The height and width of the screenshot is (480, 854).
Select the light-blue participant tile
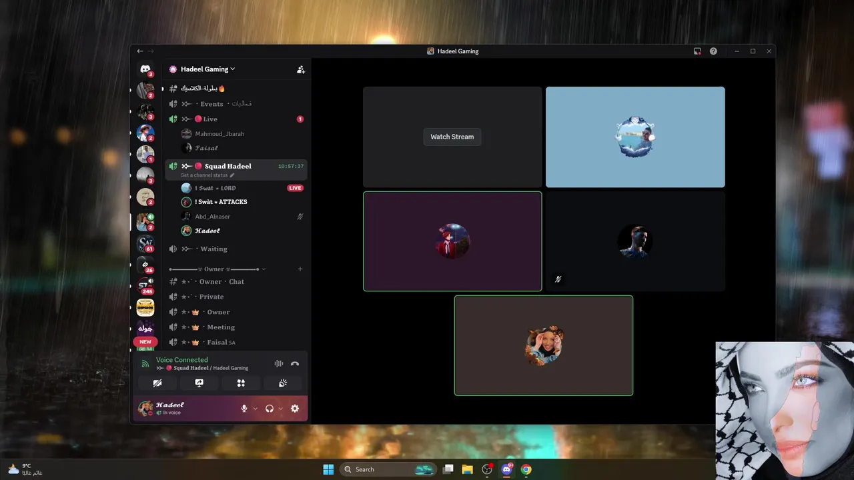click(x=635, y=137)
